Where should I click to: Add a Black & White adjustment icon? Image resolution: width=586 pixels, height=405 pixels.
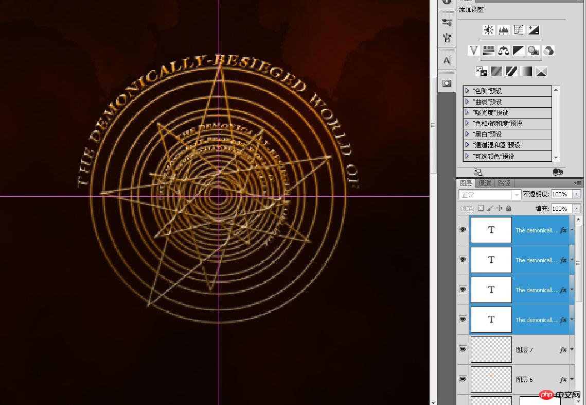pos(519,50)
